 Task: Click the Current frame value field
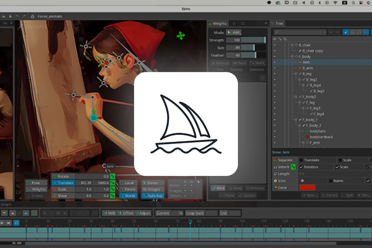pos(177,213)
